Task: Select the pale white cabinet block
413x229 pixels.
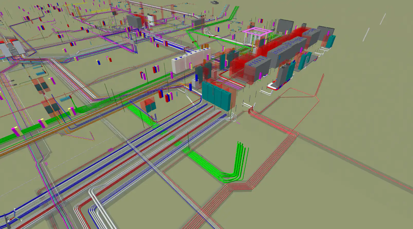Action: (191, 60)
